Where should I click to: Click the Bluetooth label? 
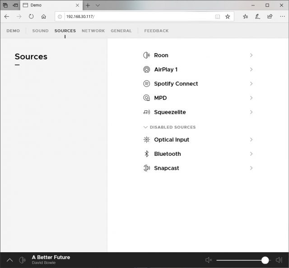click(x=168, y=154)
